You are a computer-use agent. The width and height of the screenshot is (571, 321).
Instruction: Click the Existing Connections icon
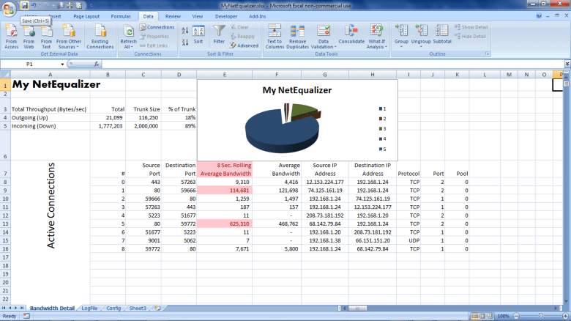point(100,34)
